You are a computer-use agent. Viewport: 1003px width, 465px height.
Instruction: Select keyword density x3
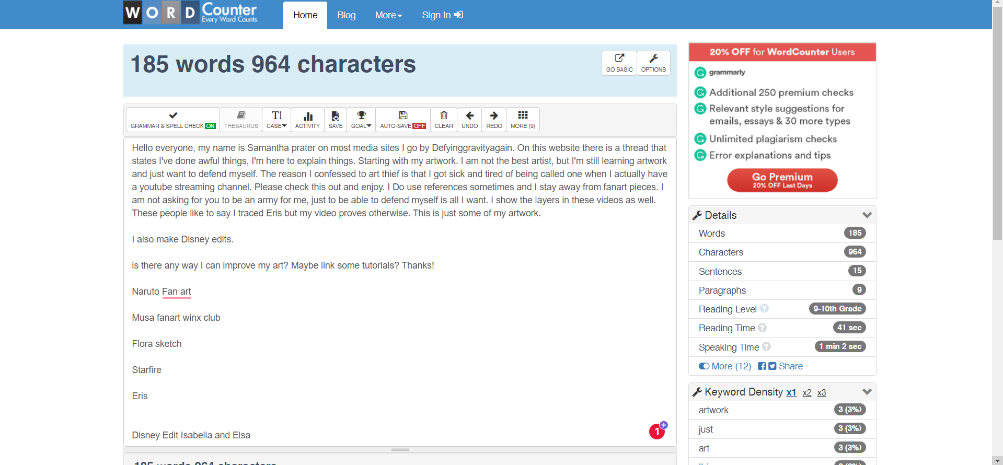coord(822,393)
